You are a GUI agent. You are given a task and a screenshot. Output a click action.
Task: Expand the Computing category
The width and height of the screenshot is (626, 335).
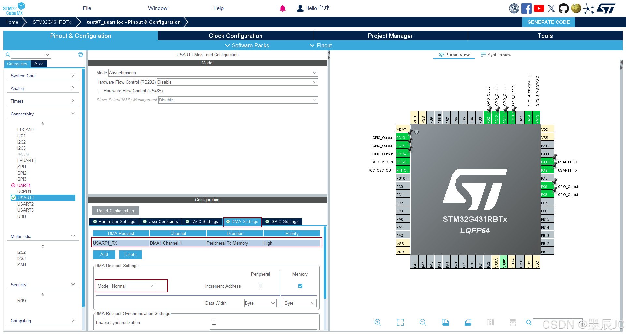tap(43, 321)
